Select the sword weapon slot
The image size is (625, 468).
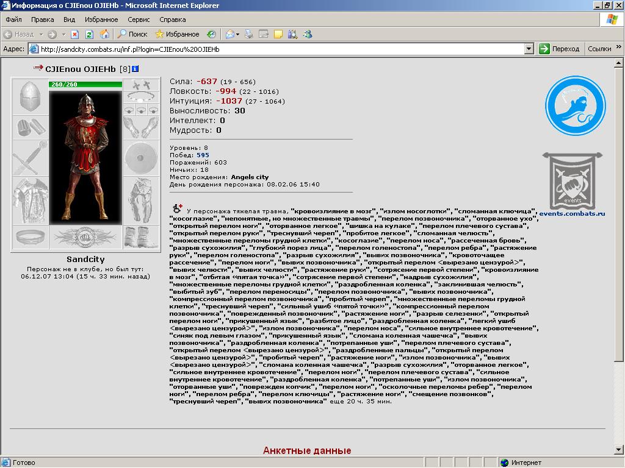31,158
